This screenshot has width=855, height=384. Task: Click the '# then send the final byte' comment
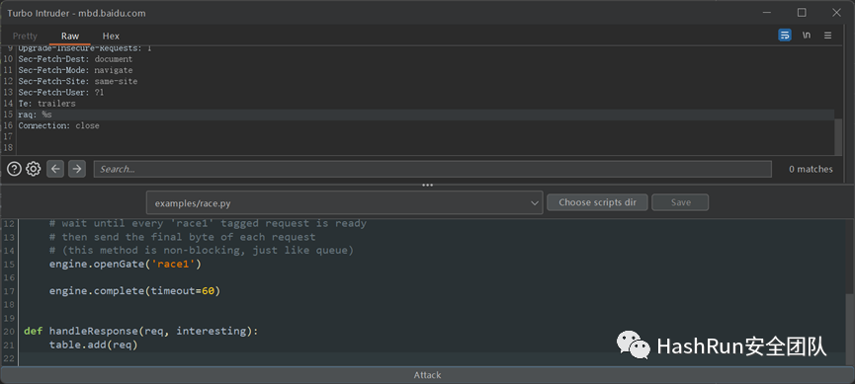[182, 237]
